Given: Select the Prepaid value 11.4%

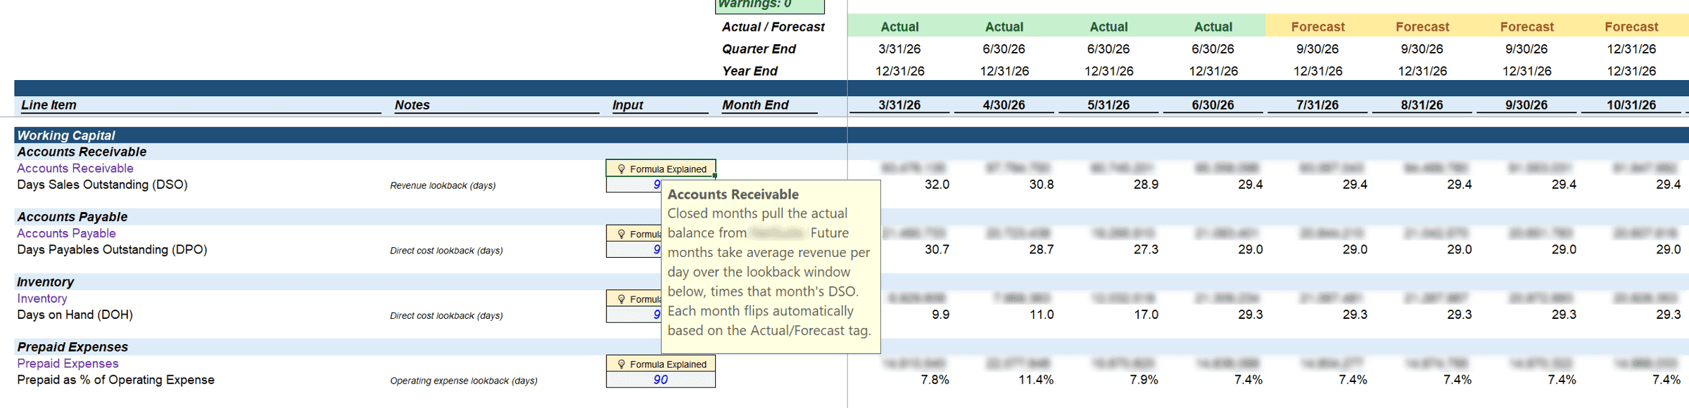Looking at the screenshot, I should (1036, 380).
